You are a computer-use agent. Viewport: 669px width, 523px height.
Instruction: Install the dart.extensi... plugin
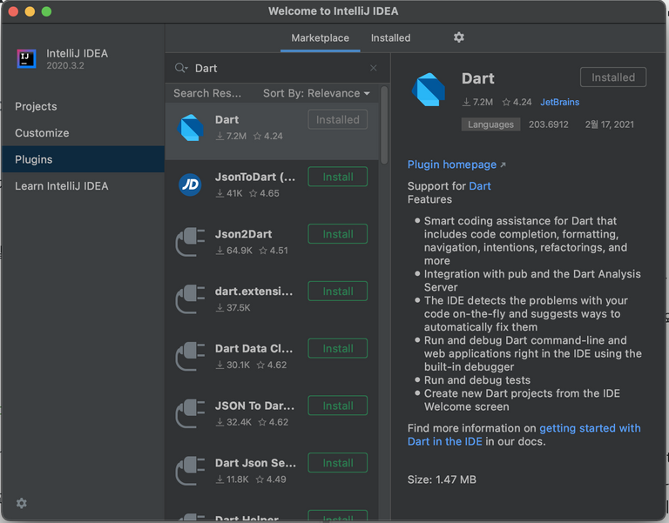(337, 292)
